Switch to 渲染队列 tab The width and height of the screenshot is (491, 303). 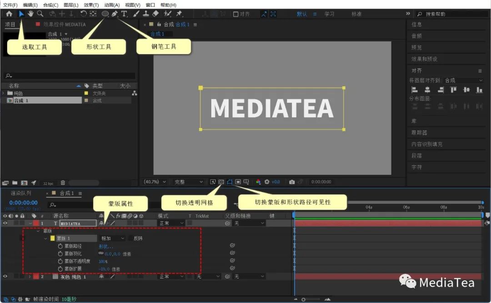coord(20,193)
